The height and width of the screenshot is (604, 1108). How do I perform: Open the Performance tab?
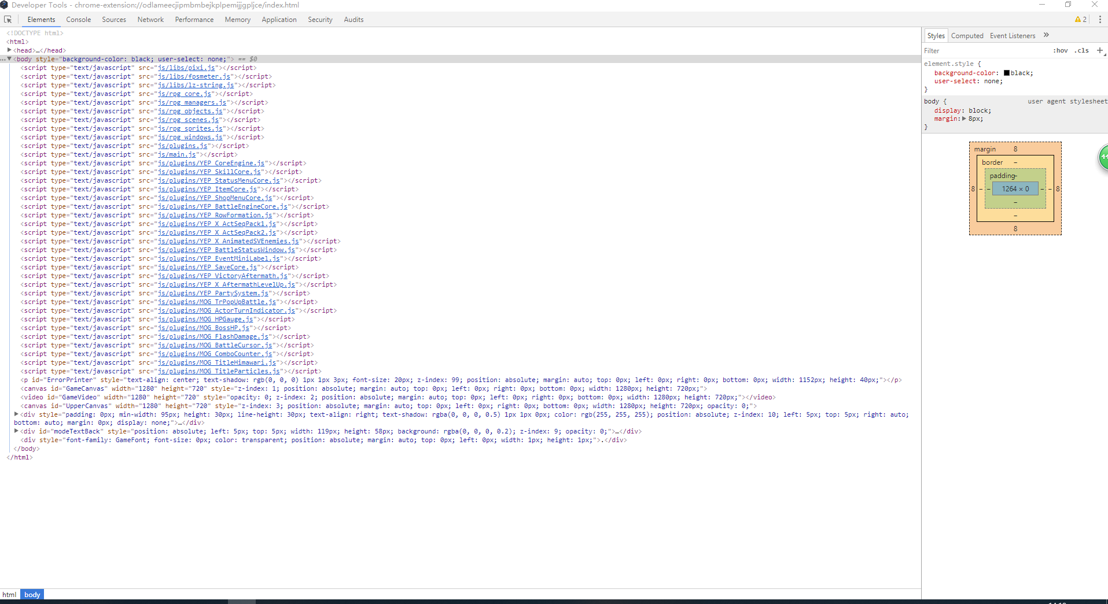194,20
